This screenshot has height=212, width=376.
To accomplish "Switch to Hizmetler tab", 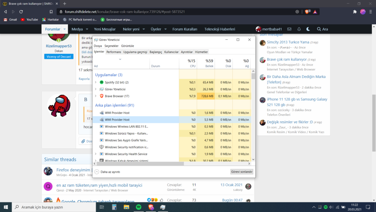I will (x=201, y=52).
